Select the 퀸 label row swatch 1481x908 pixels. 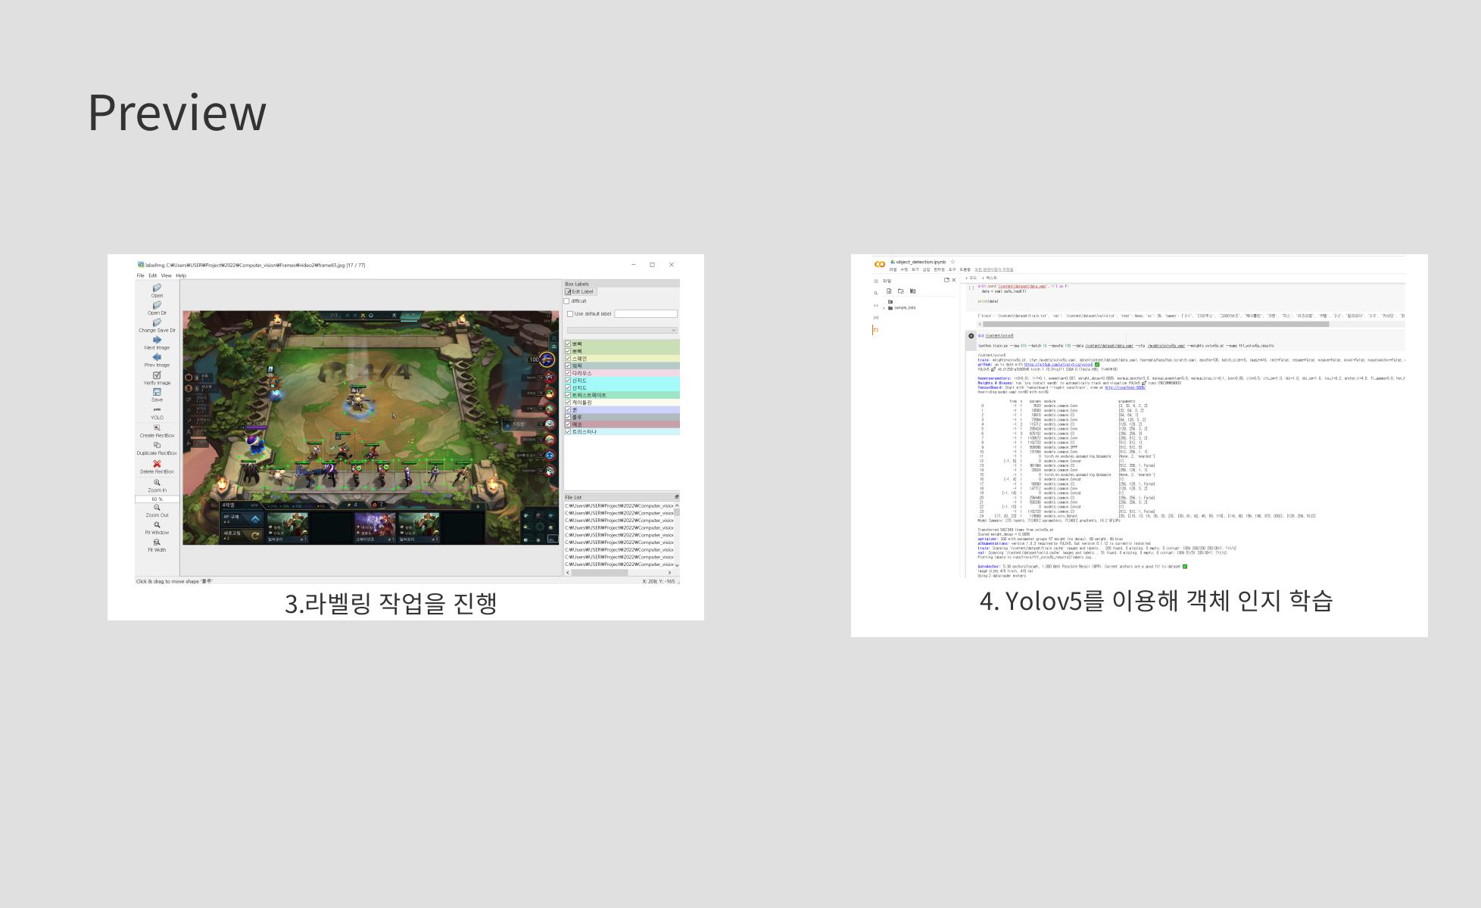point(622,410)
